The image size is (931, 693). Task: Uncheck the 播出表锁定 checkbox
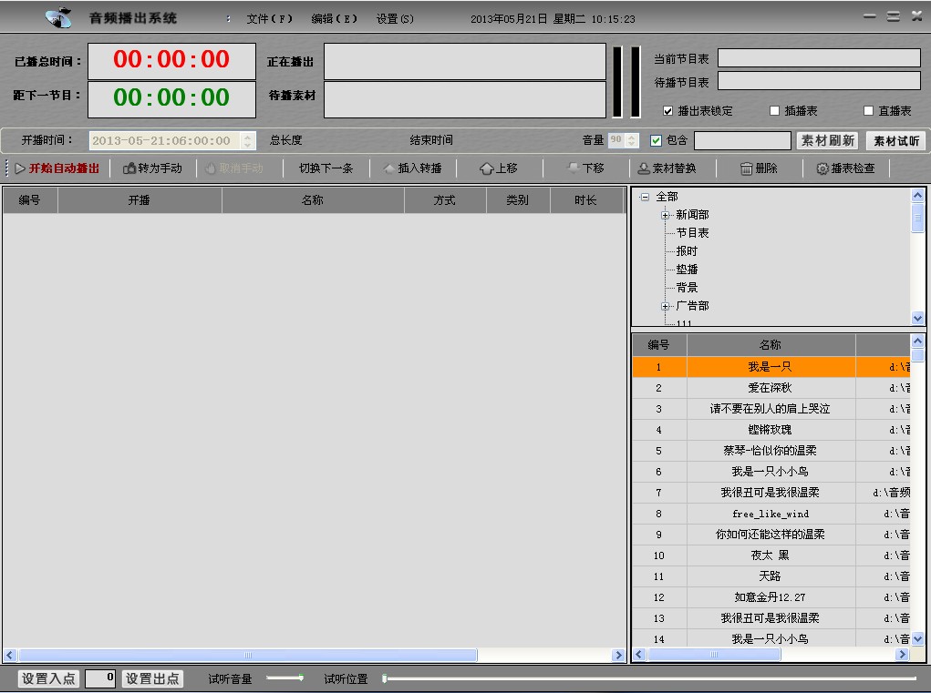click(x=668, y=111)
